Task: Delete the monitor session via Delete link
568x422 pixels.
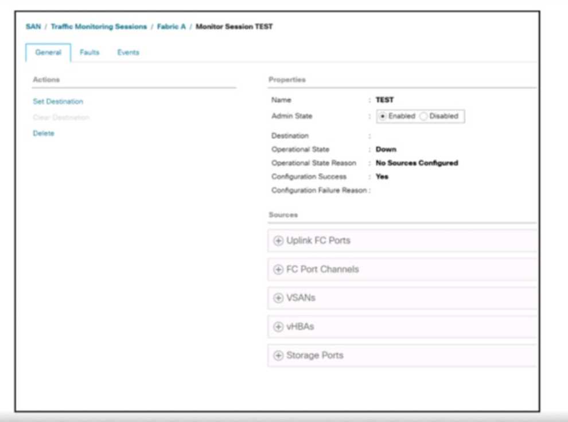Action: coord(44,134)
